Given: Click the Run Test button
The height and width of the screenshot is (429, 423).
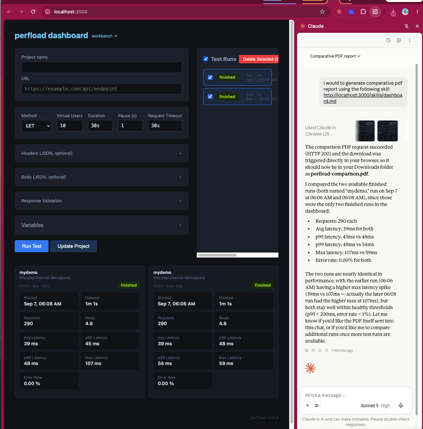Looking at the screenshot, I should tap(32, 246).
